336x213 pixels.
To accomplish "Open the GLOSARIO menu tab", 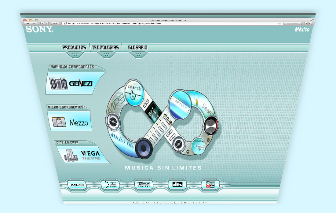I will click(x=137, y=48).
